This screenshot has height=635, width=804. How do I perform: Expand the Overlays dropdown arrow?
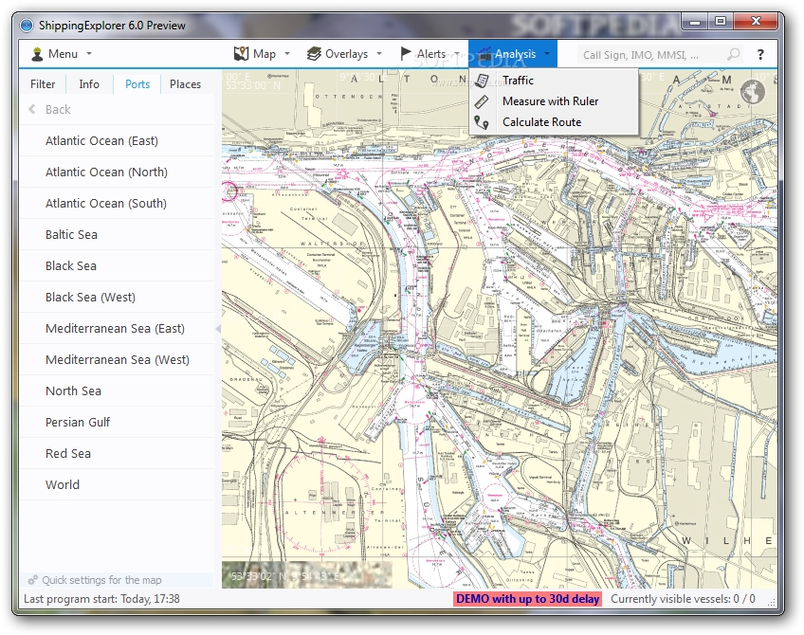(379, 53)
